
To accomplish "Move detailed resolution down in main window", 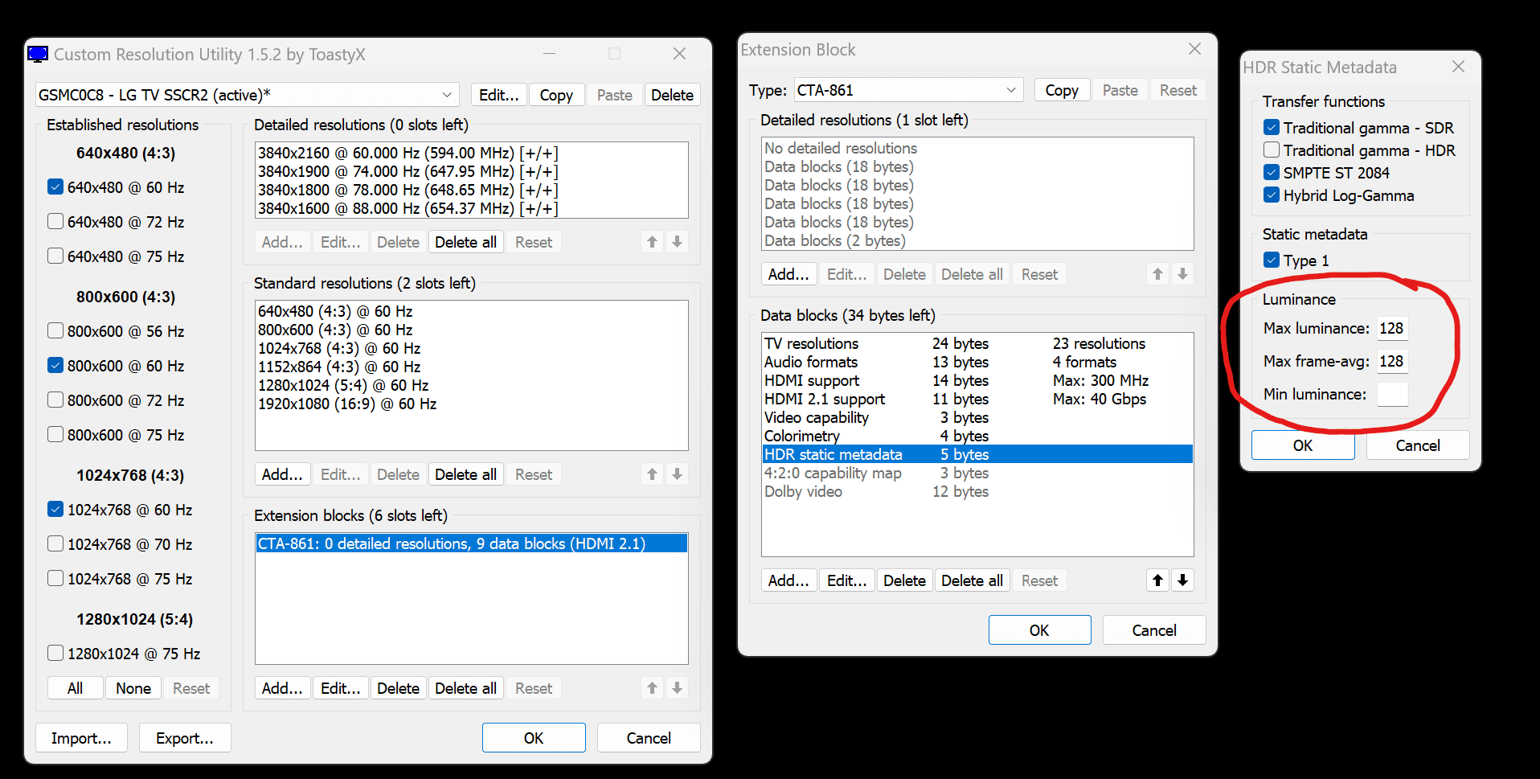I will 678,242.
